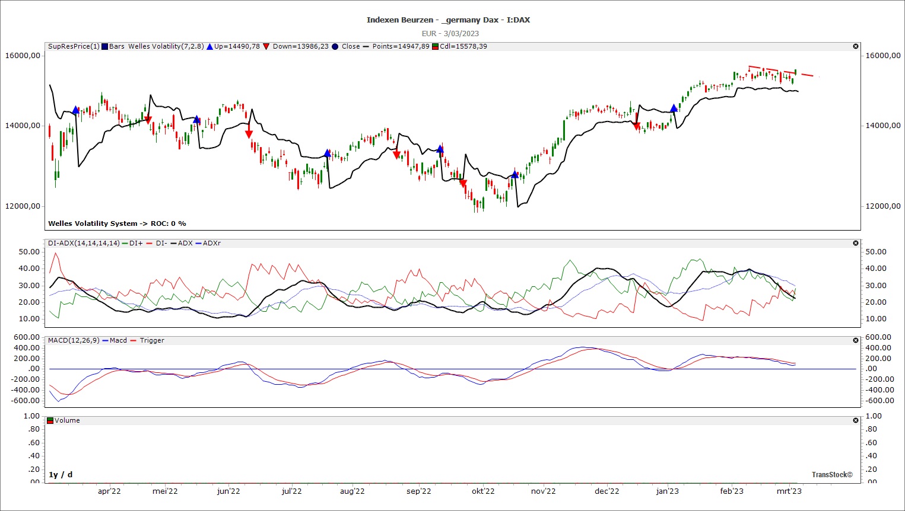Click the red down-arrow signal in late aug'22
The width and height of the screenshot is (905, 511).
pyautogui.click(x=396, y=155)
